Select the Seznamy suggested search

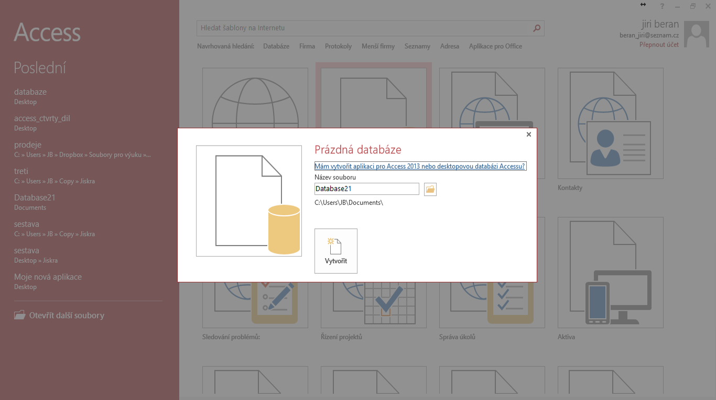point(417,46)
